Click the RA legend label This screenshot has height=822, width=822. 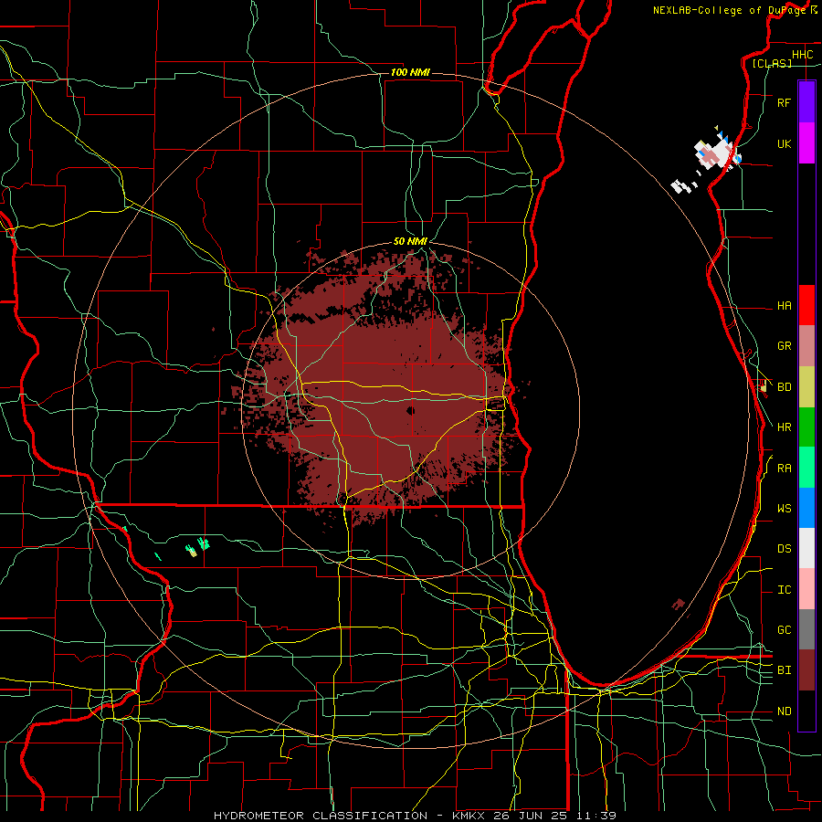[x=784, y=468]
